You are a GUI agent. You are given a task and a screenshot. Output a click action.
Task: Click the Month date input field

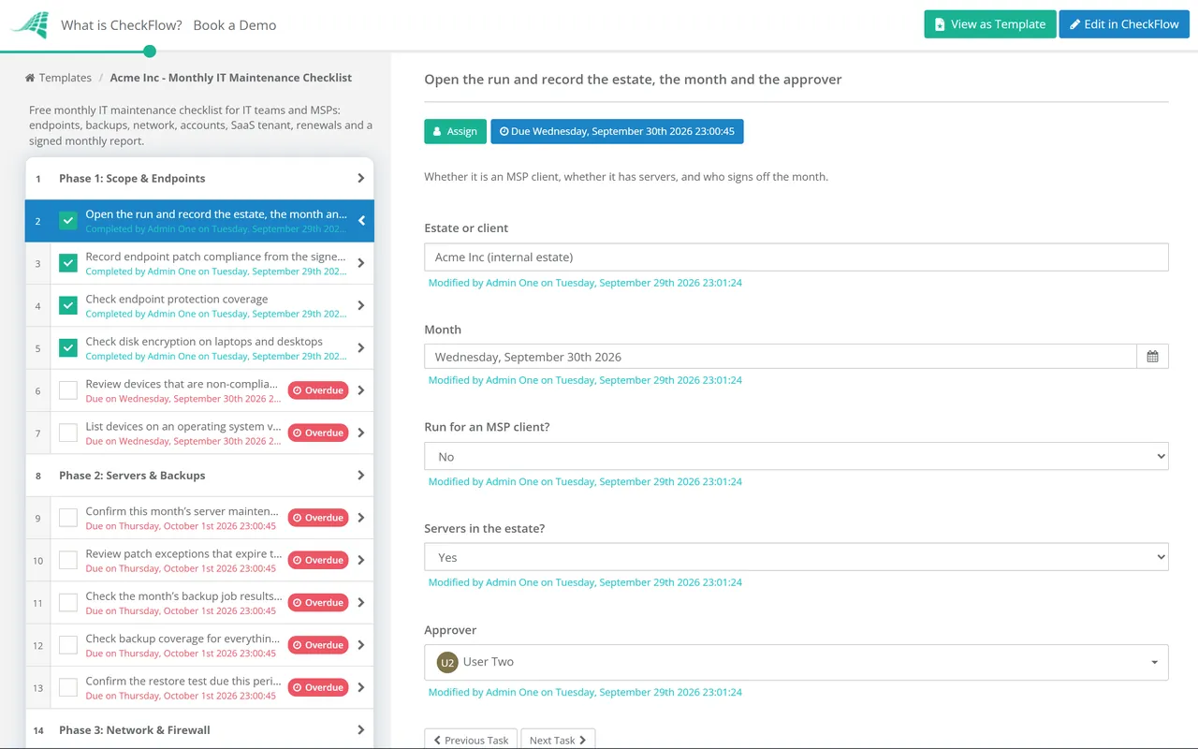781,357
